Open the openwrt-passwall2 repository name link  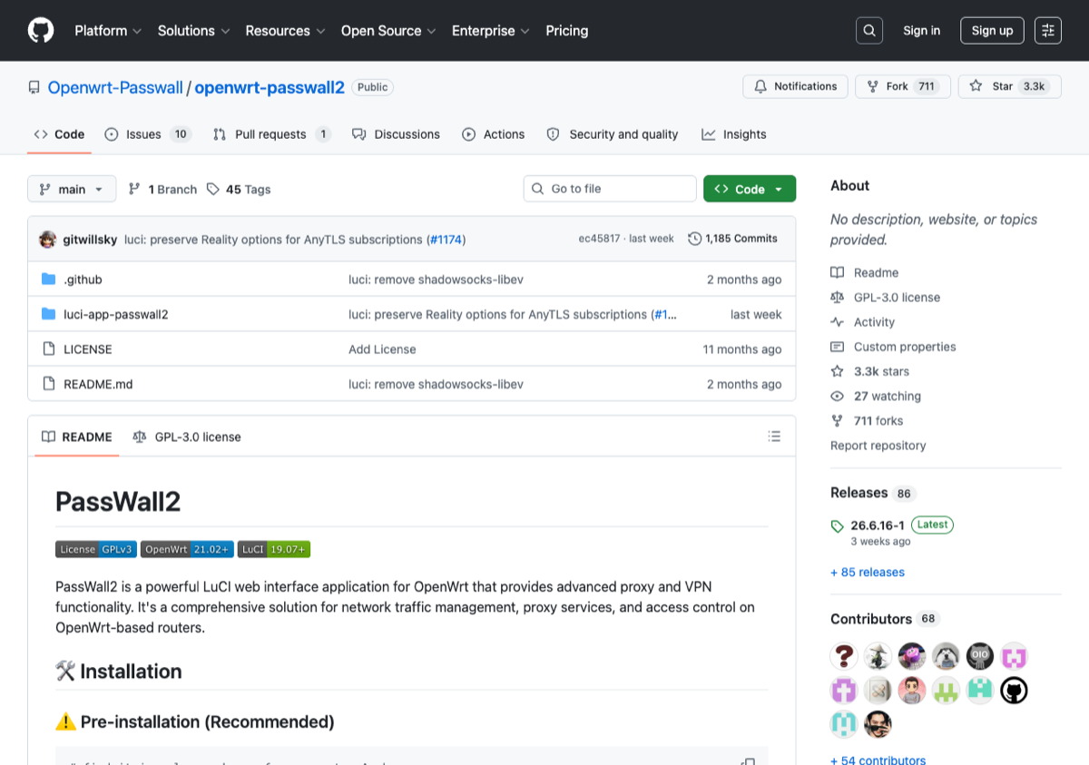[x=270, y=88]
